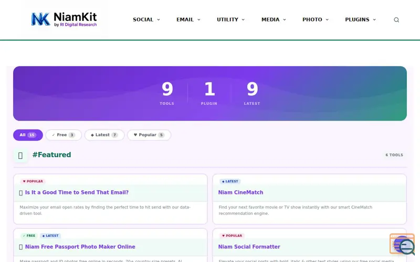420x262 pixels.
Task: Expand the PLUGINS menu chevron
Action: (x=374, y=19)
